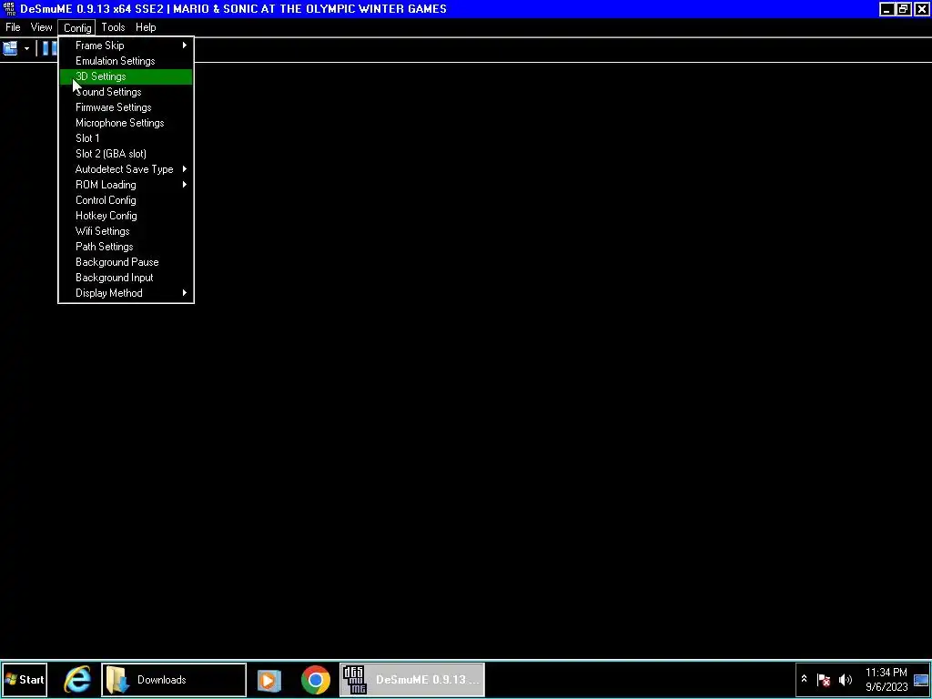Open the Action Center flag icon

(824, 679)
